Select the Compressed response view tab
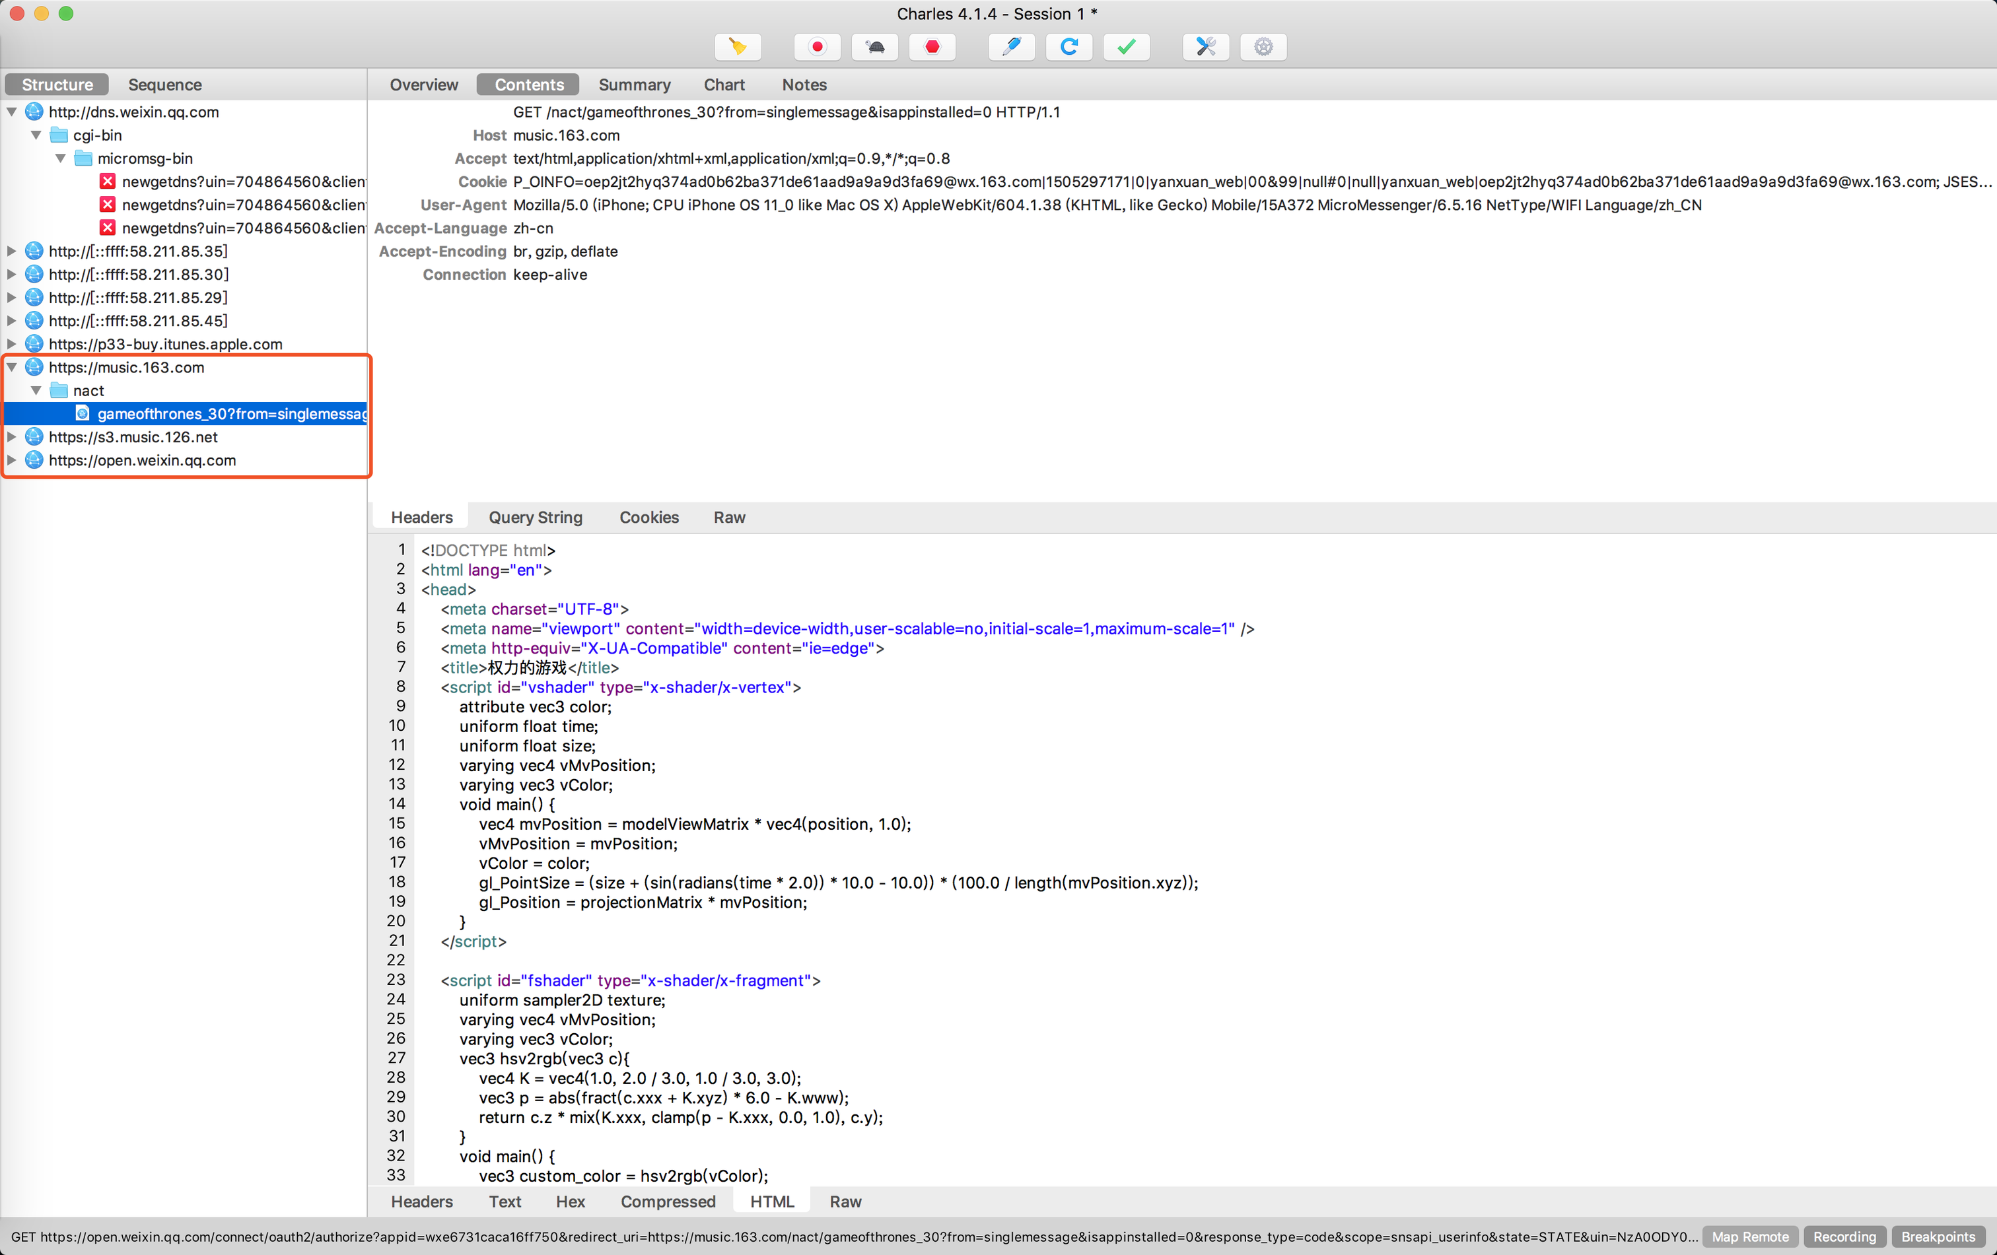The height and width of the screenshot is (1255, 1997). click(x=668, y=1201)
